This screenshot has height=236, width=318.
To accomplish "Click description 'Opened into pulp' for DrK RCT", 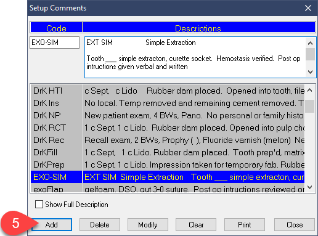I will 194,128.
